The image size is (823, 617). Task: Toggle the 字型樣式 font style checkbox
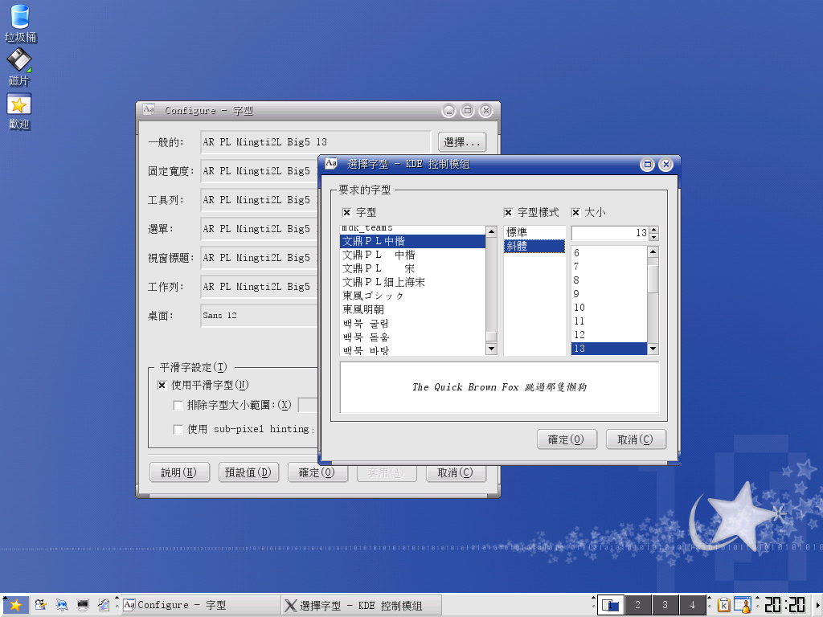pos(509,213)
